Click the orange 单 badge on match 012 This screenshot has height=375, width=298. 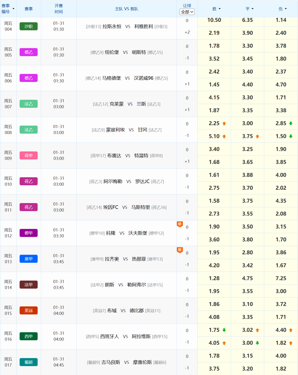pos(180,224)
